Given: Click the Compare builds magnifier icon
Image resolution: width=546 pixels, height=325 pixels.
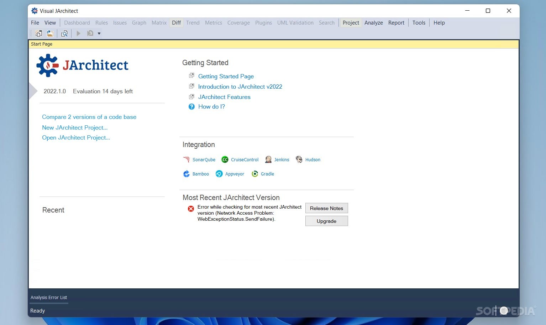Looking at the screenshot, I should (x=64, y=33).
